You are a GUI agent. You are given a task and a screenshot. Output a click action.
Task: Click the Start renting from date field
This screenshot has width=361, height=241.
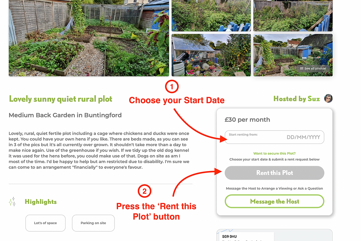[x=274, y=137]
